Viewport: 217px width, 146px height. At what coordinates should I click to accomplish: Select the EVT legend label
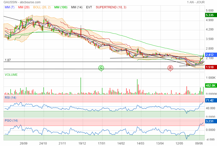click(x=89, y=7)
